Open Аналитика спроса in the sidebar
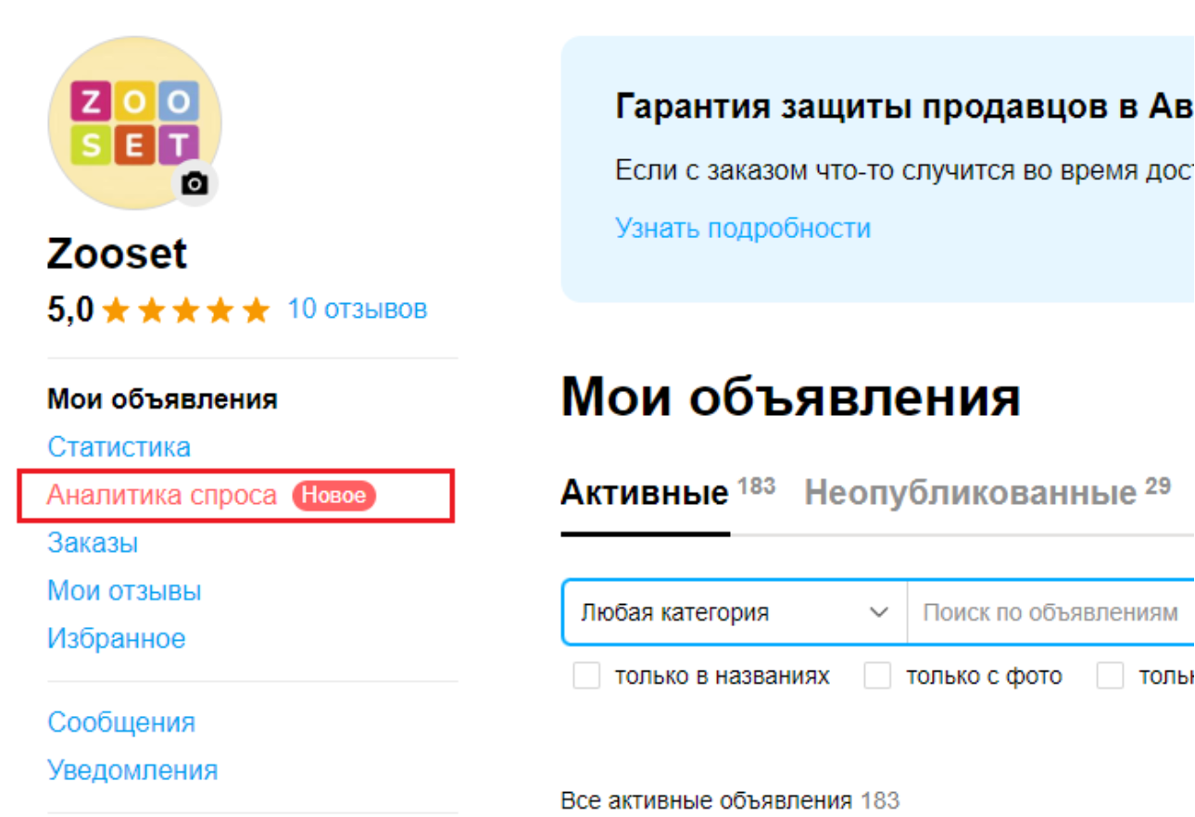The width and height of the screenshot is (1195, 817). coord(162,496)
